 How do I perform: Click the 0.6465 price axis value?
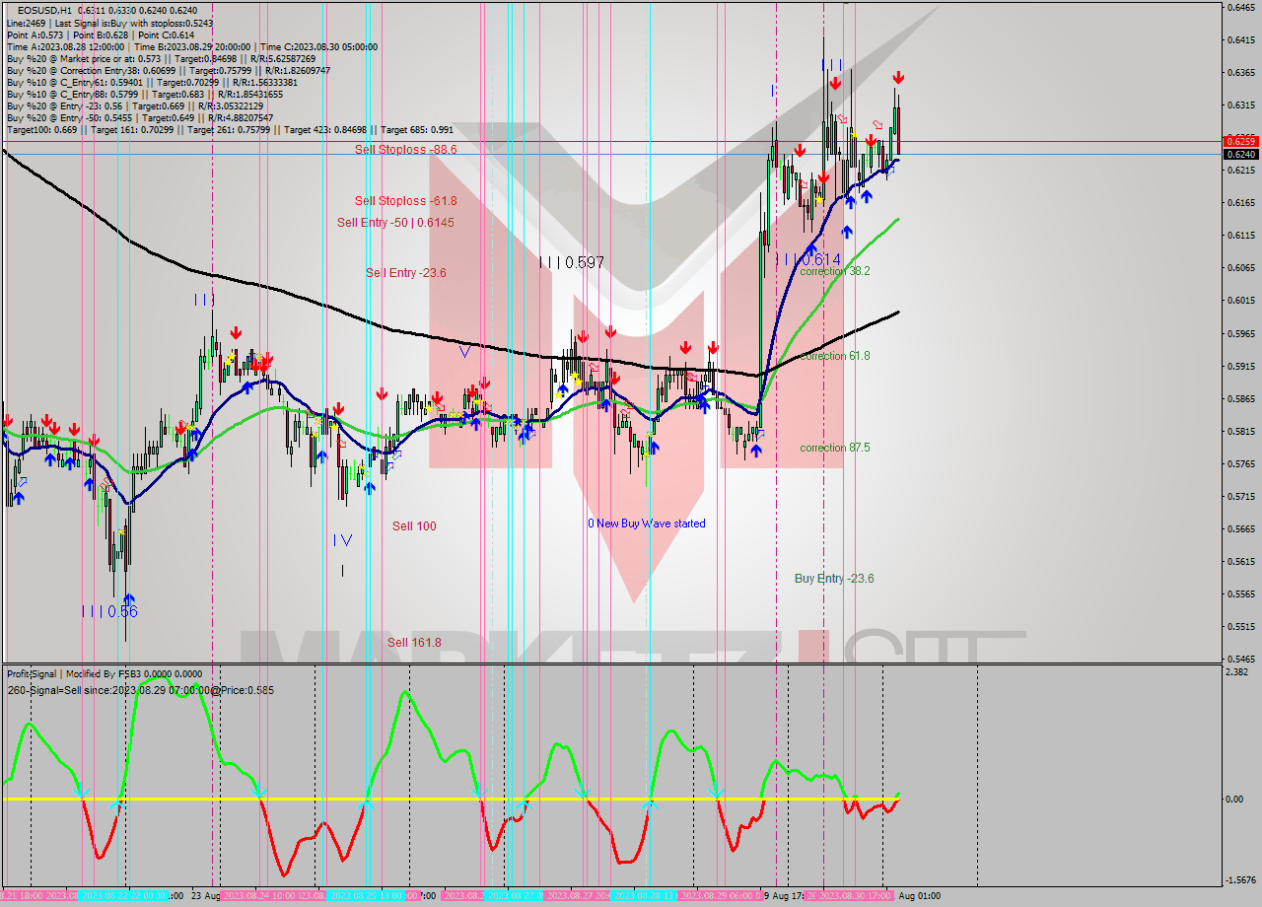click(1241, 7)
